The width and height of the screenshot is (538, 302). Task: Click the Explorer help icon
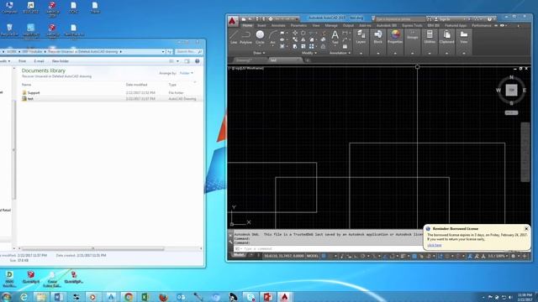point(198,61)
